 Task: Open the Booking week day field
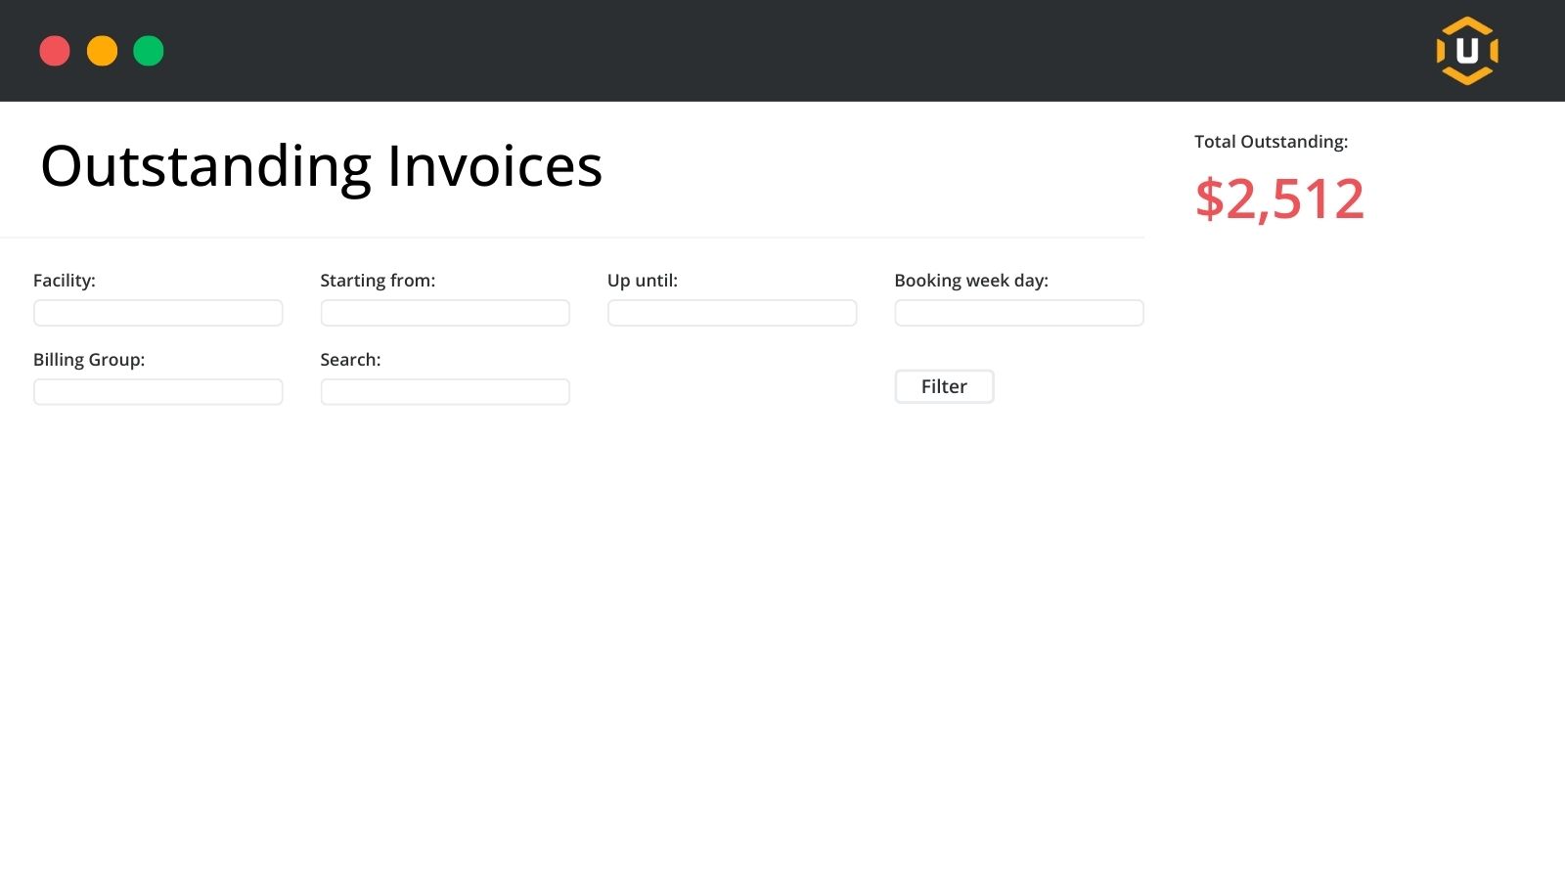(1018, 313)
